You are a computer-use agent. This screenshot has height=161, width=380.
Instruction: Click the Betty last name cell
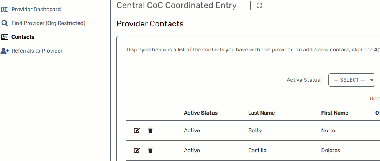tap(255, 130)
